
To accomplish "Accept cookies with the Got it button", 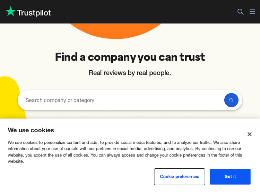I will 230,177.
